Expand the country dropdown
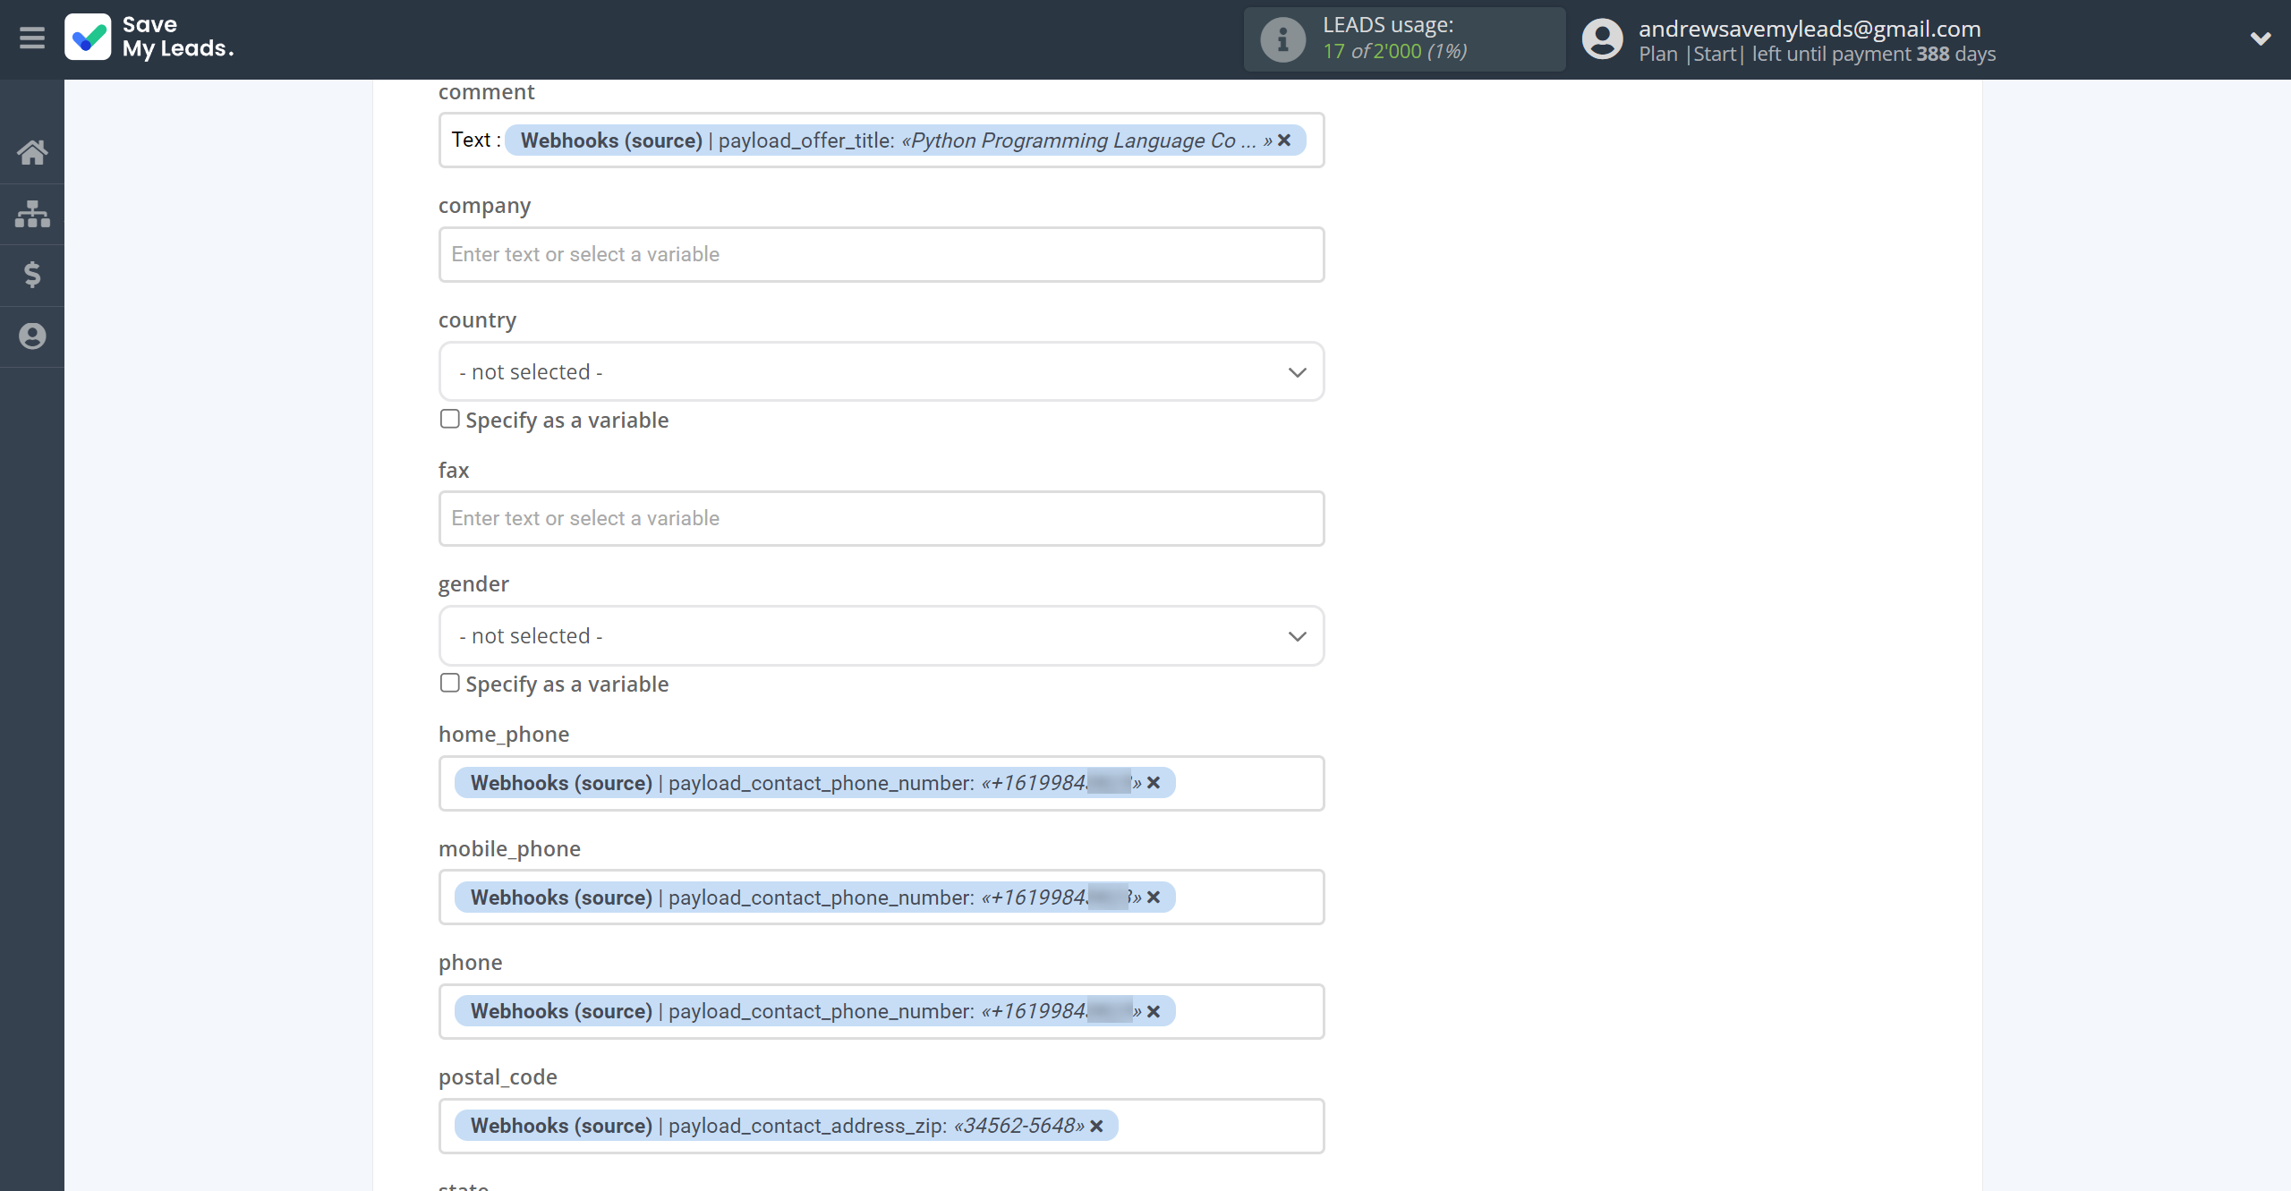This screenshot has height=1191, width=2291. [x=881, y=371]
